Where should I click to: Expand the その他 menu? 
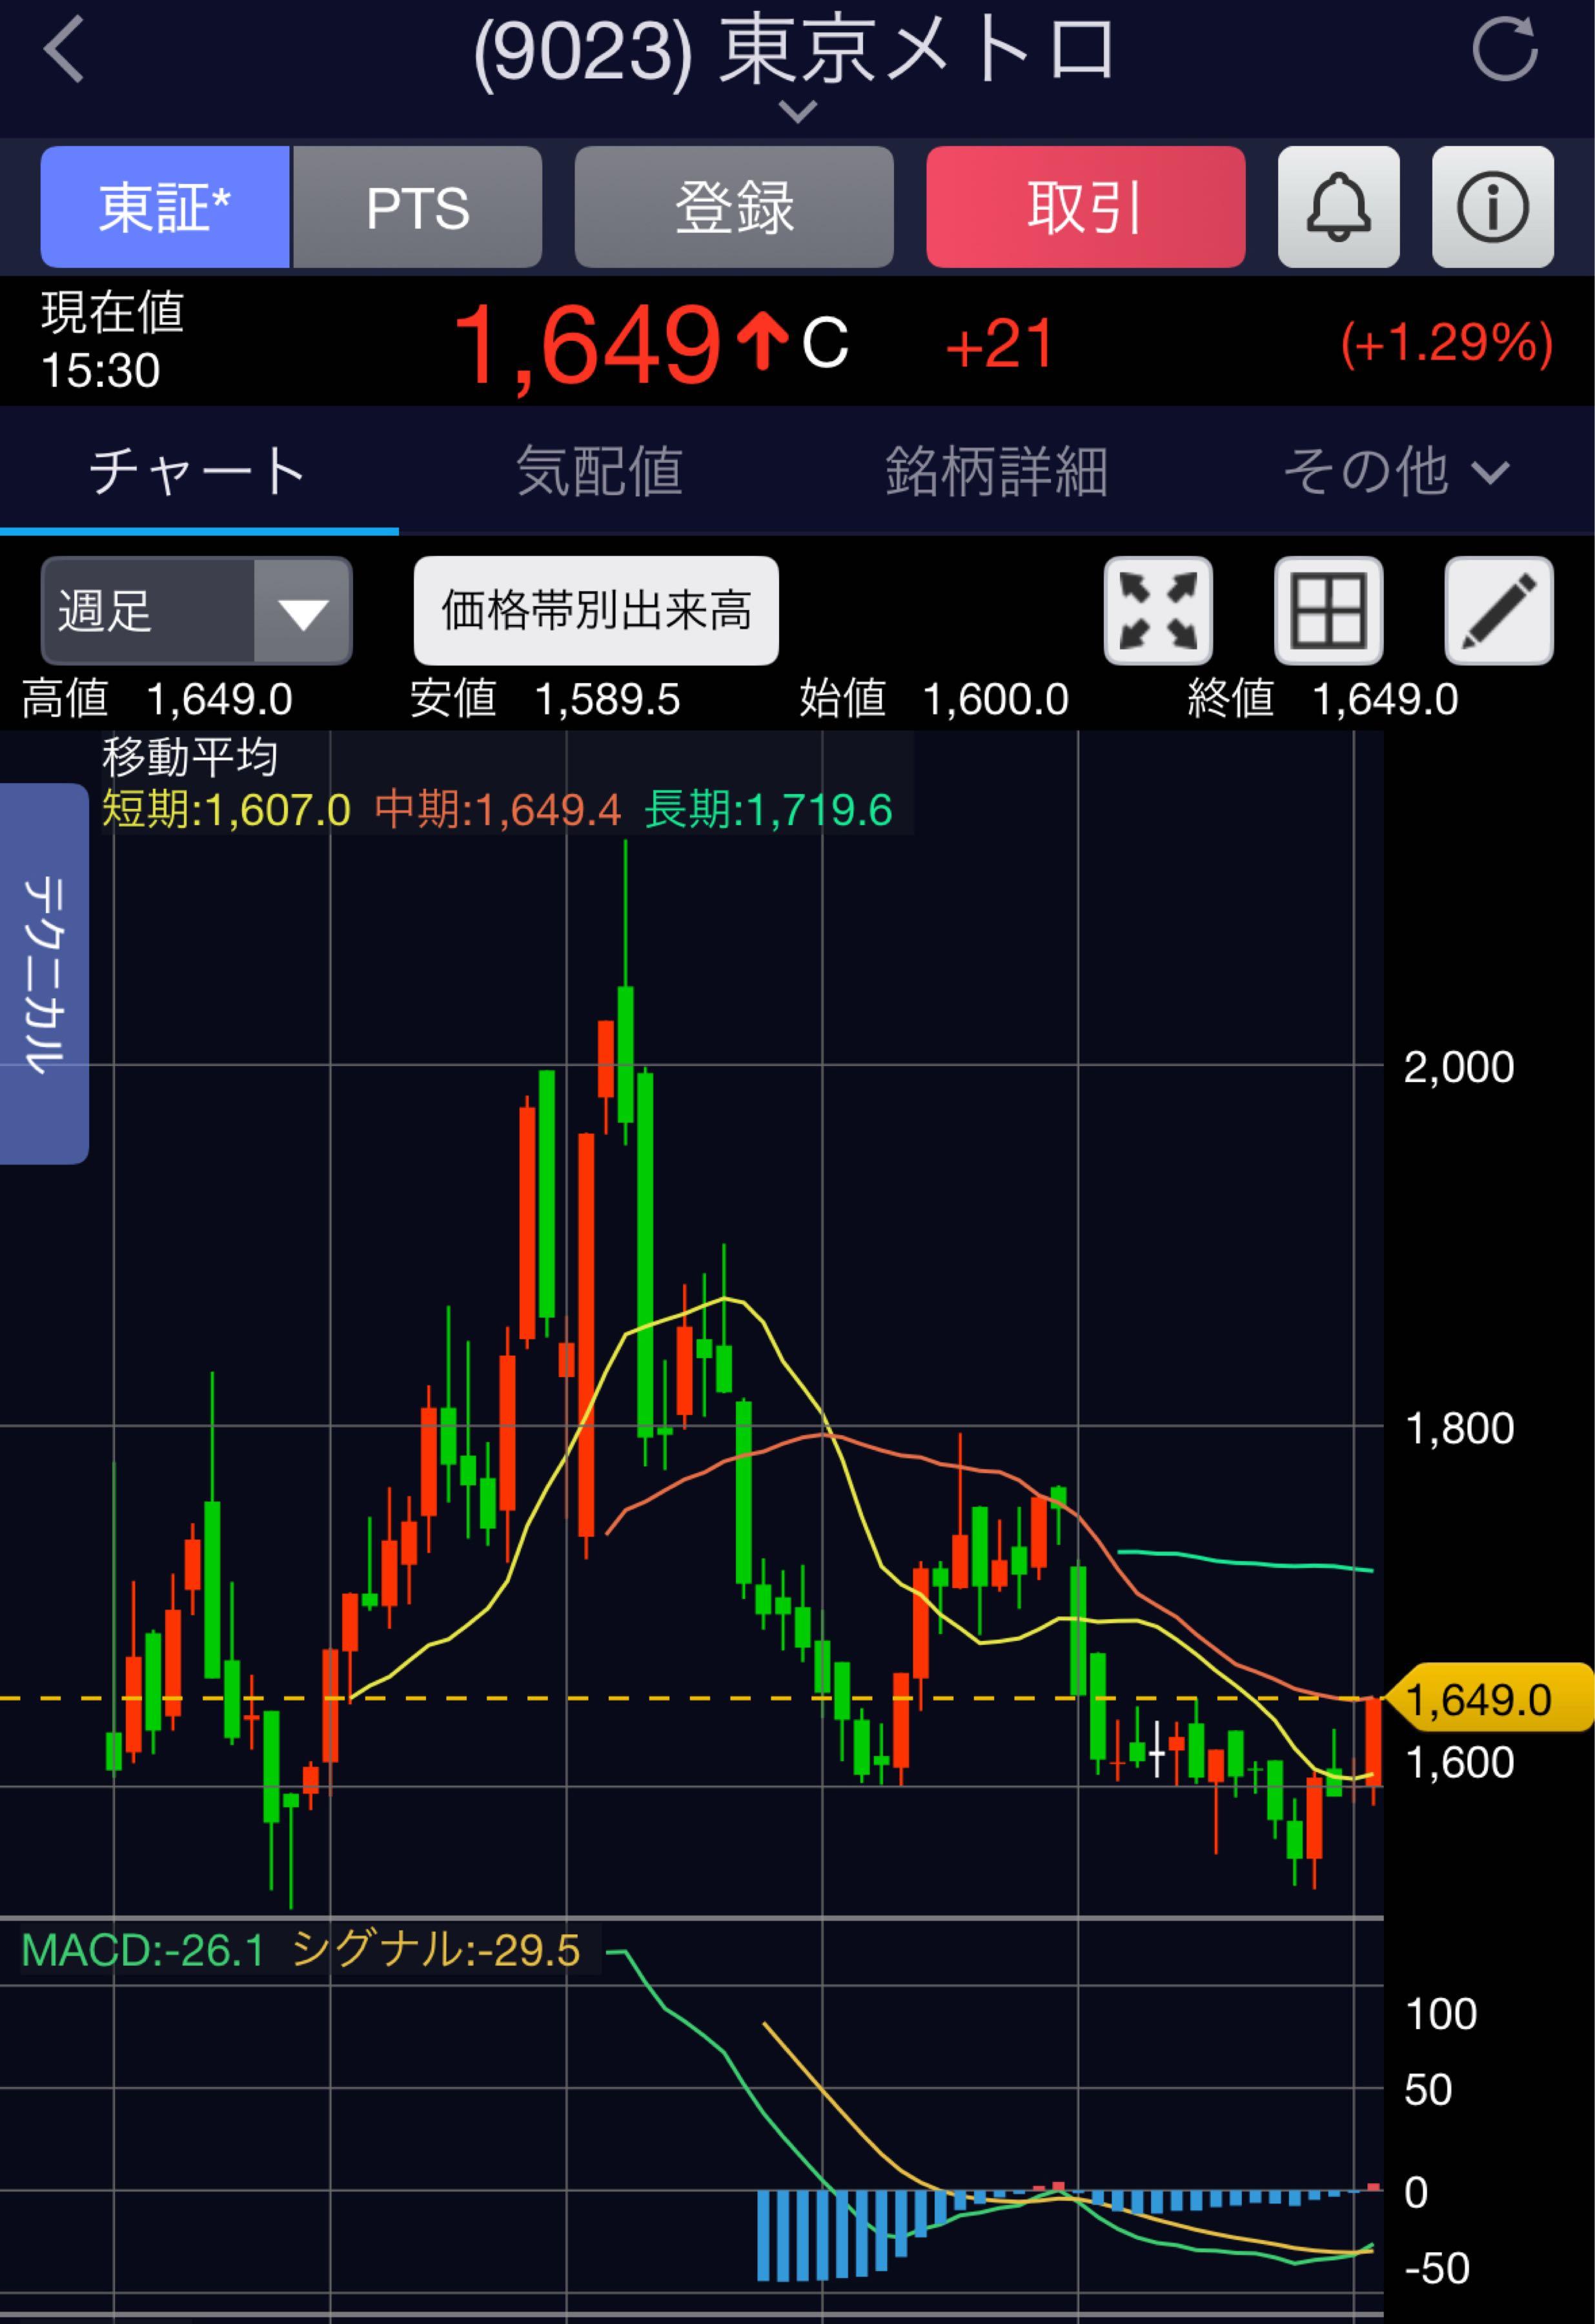1395,471
